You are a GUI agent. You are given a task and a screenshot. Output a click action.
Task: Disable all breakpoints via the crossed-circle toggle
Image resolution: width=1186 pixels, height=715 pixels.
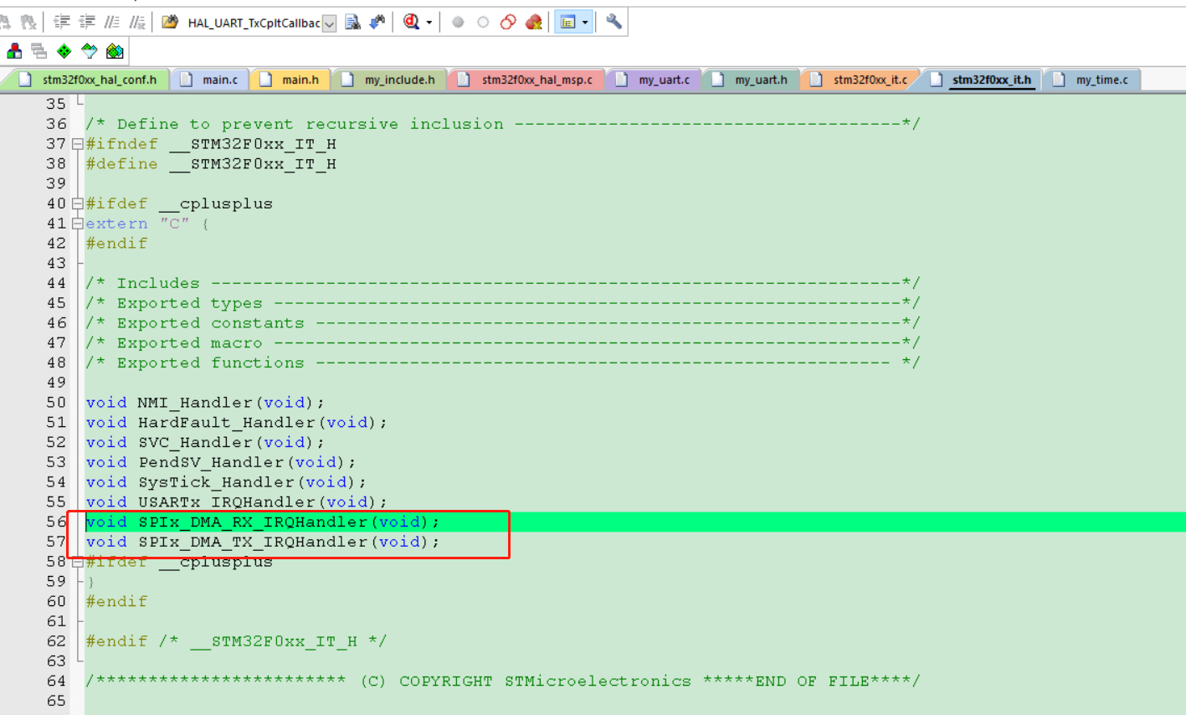coord(508,22)
